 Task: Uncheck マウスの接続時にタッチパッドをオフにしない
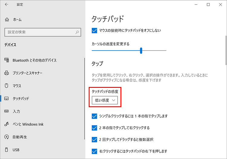[x=94, y=30]
